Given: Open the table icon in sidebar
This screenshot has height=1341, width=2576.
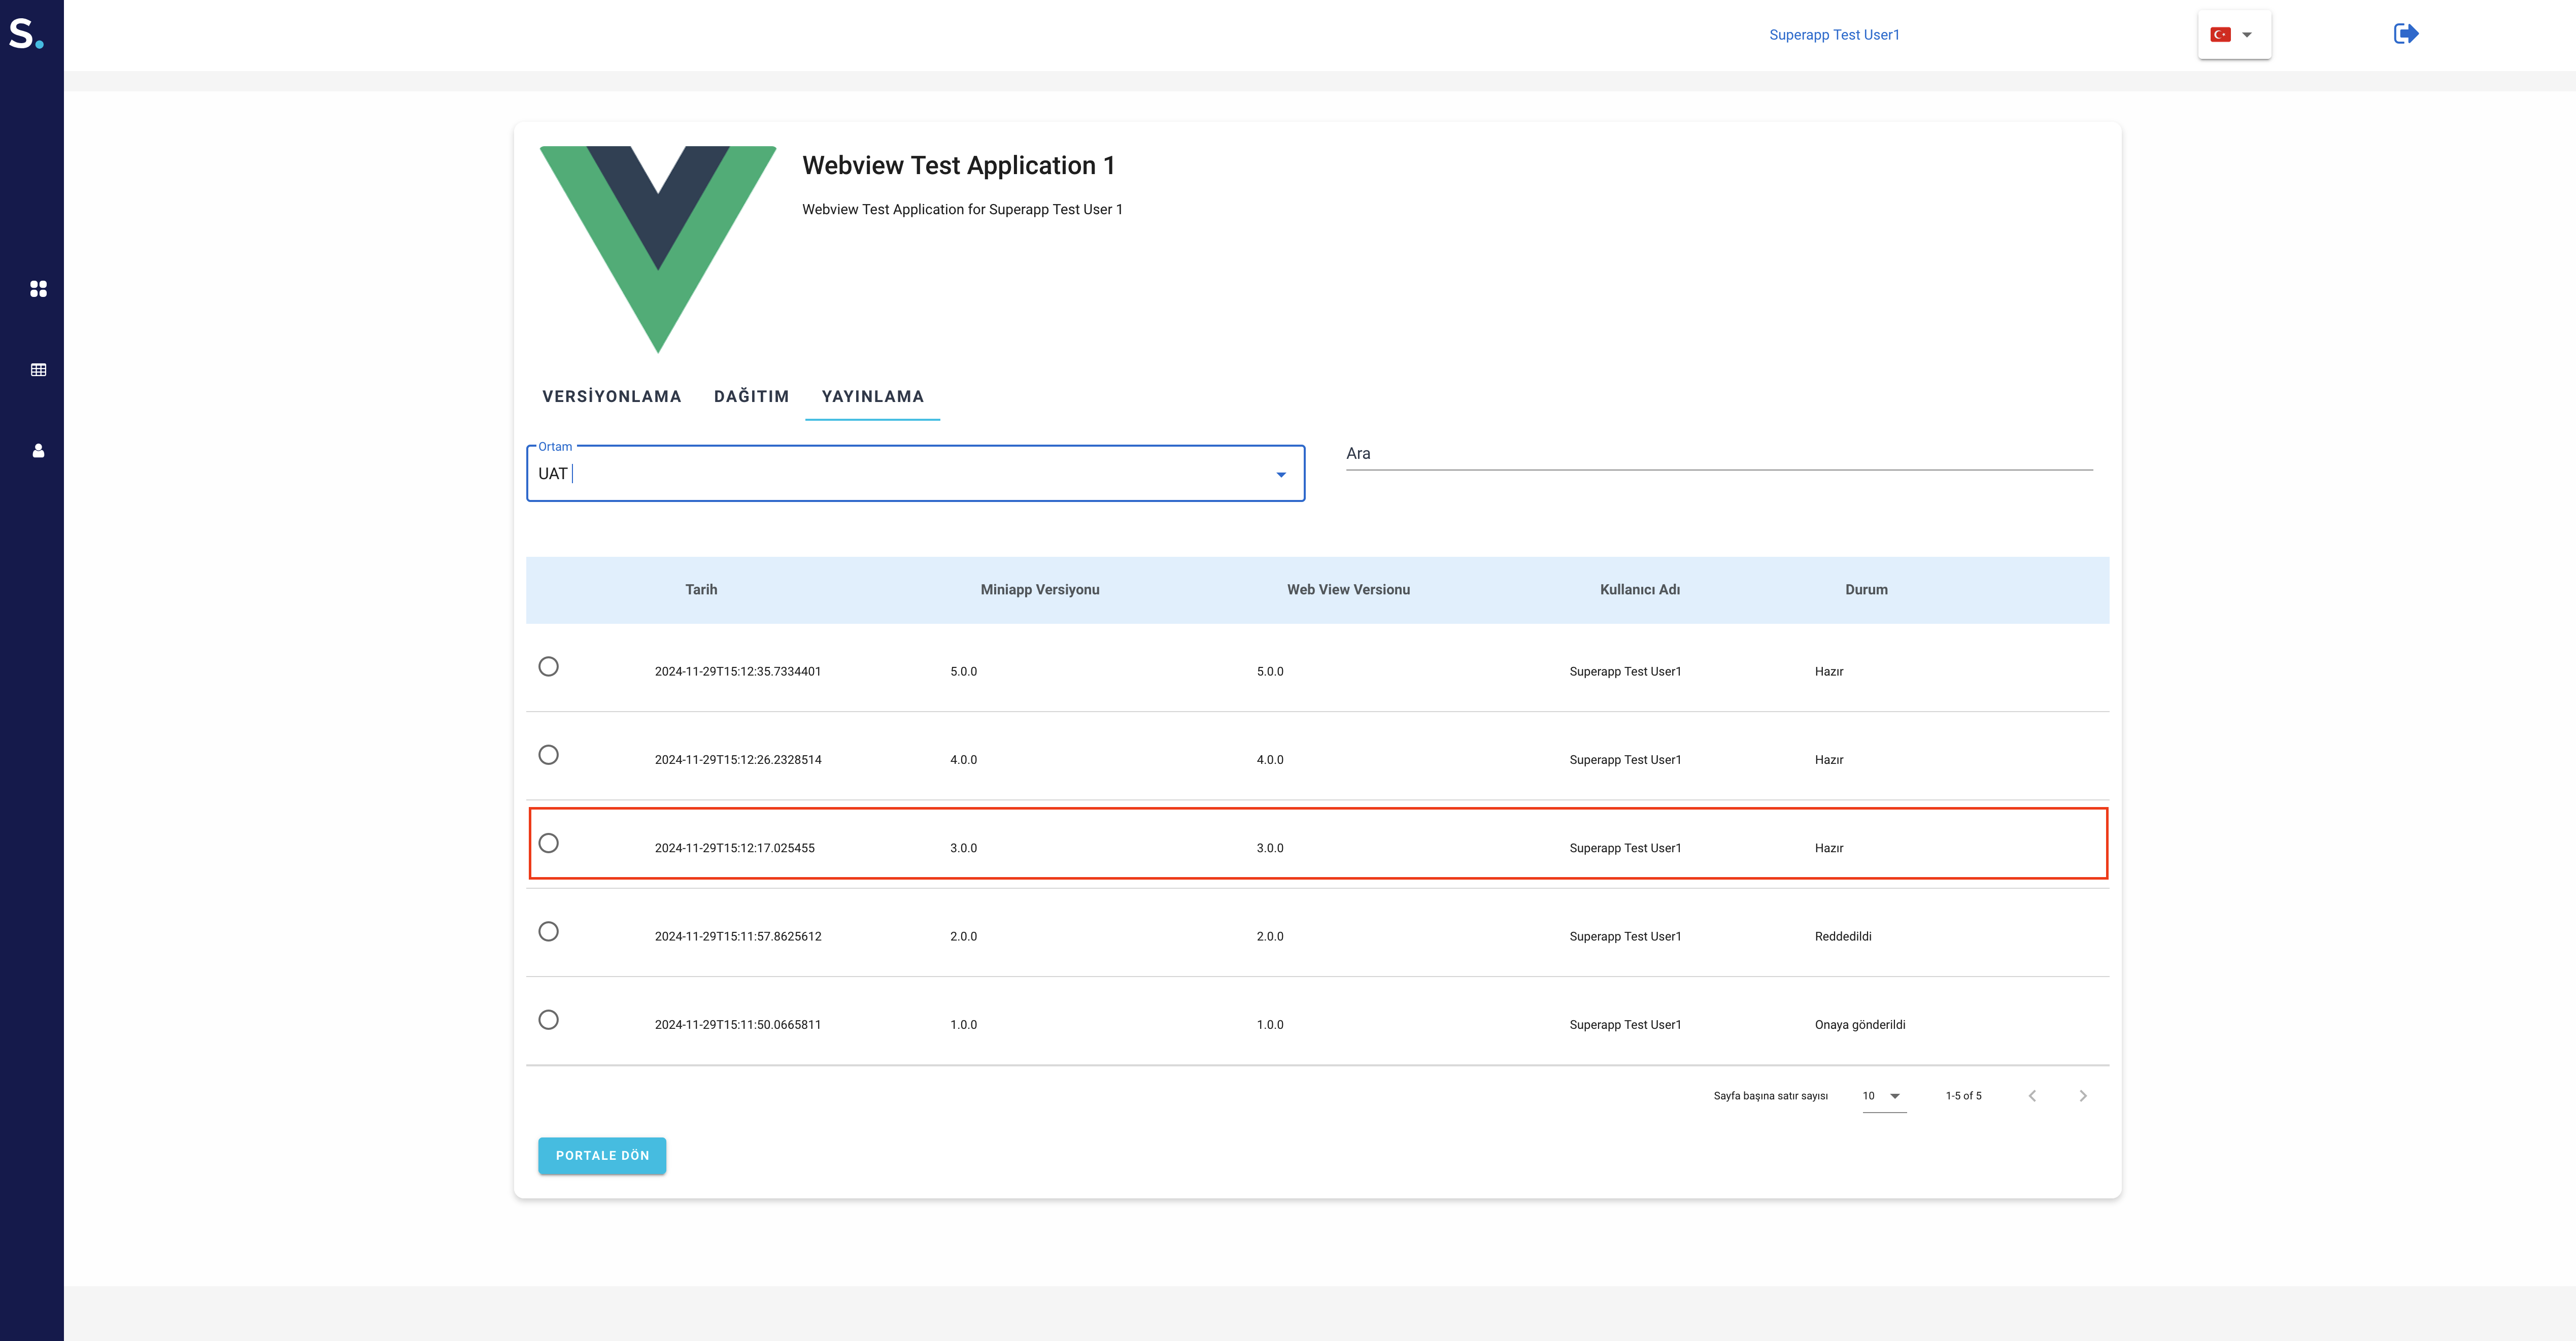Looking at the screenshot, I should [38, 370].
